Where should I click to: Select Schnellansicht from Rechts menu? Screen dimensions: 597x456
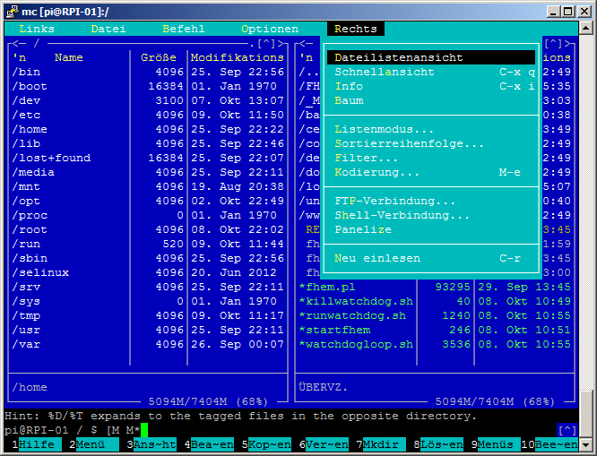click(x=385, y=72)
